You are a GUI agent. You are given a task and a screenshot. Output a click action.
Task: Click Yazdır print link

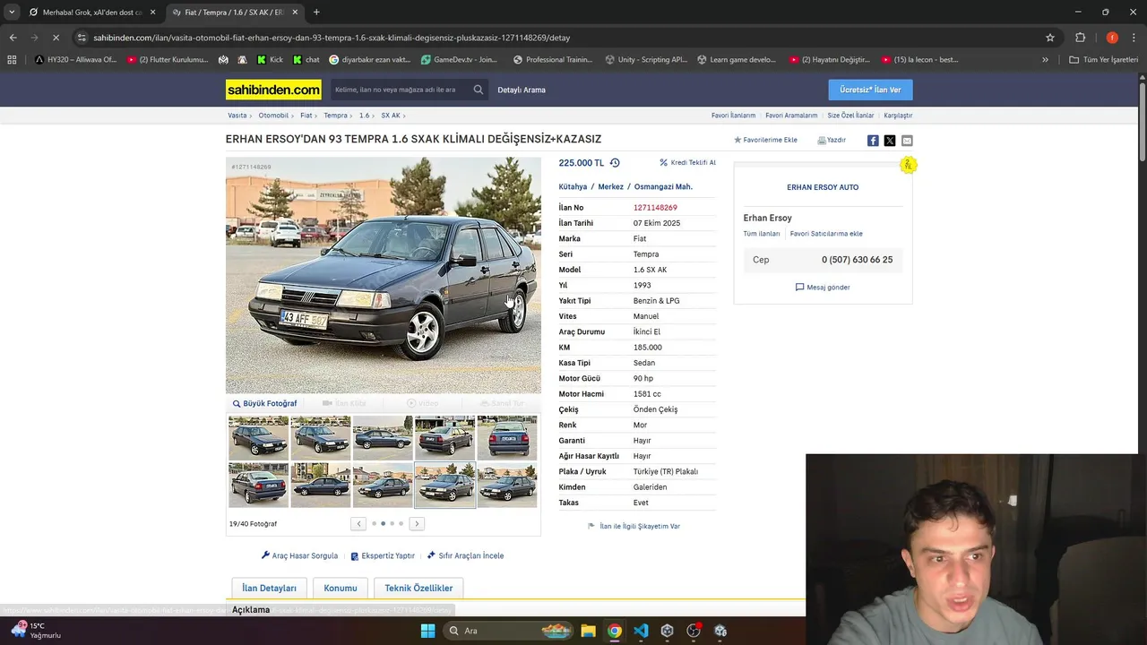tap(832, 140)
